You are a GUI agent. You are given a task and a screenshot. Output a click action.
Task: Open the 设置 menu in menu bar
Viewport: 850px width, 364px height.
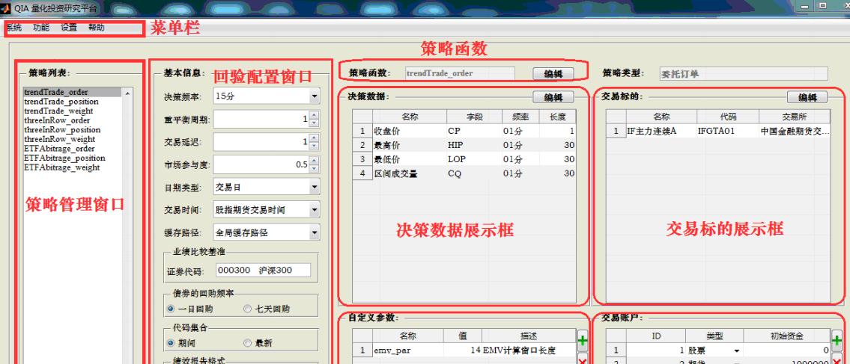click(x=69, y=28)
